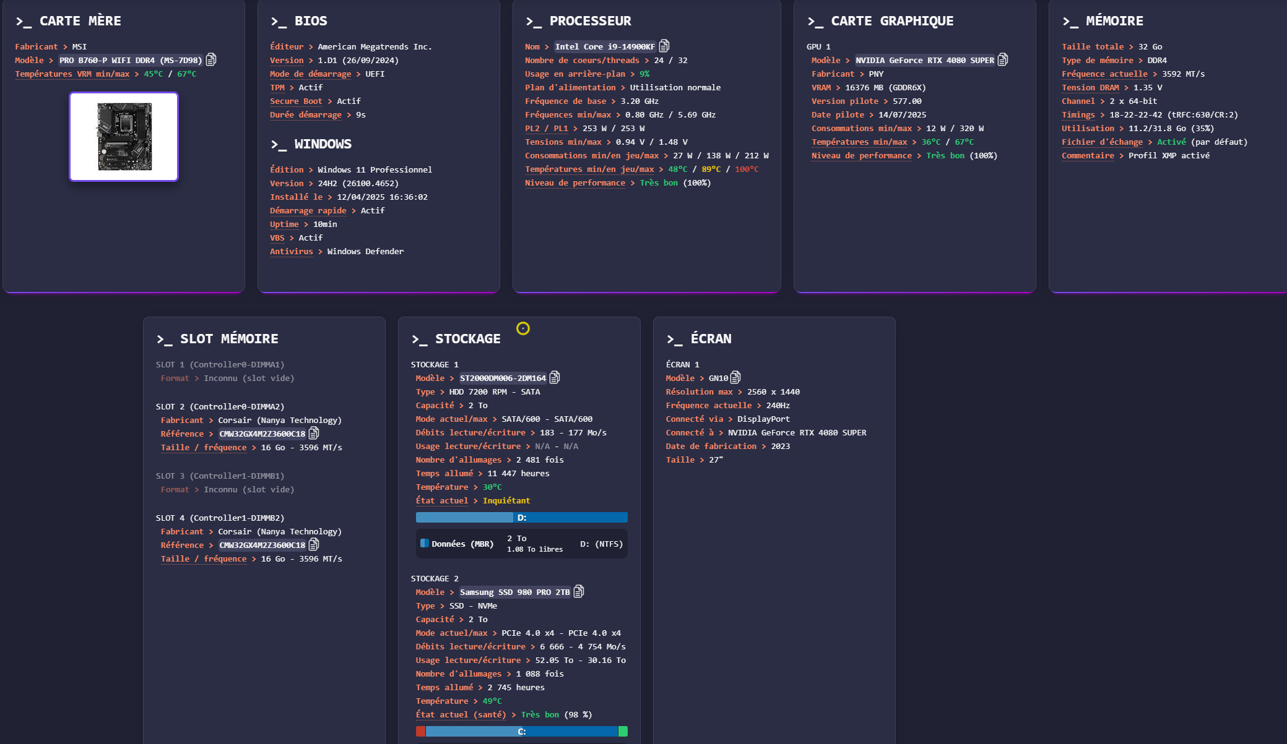
Task: Click the PL2 / PL1 label
Action: [x=547, y=129]
